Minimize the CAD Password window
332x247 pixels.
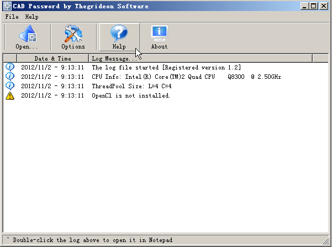point(304,6)
